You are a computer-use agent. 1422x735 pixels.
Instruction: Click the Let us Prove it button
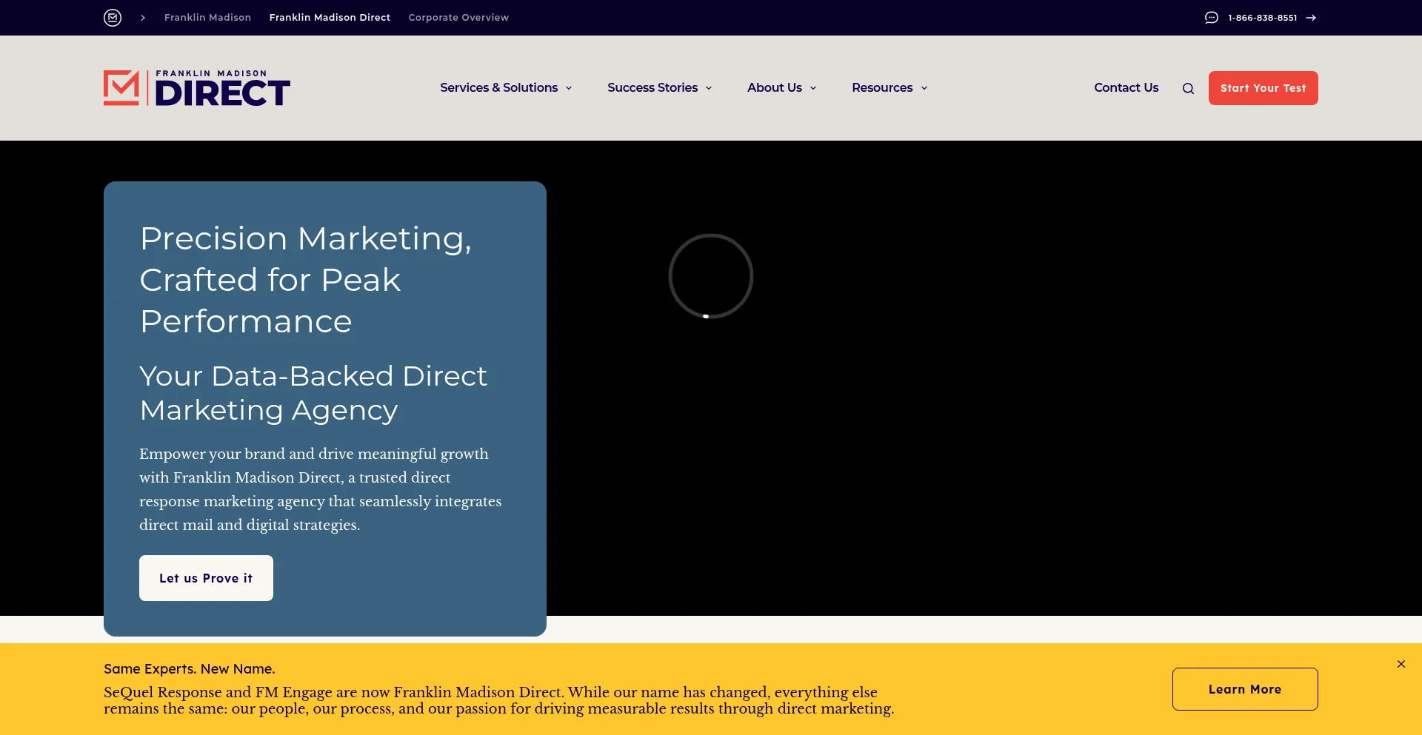[206, 578]
